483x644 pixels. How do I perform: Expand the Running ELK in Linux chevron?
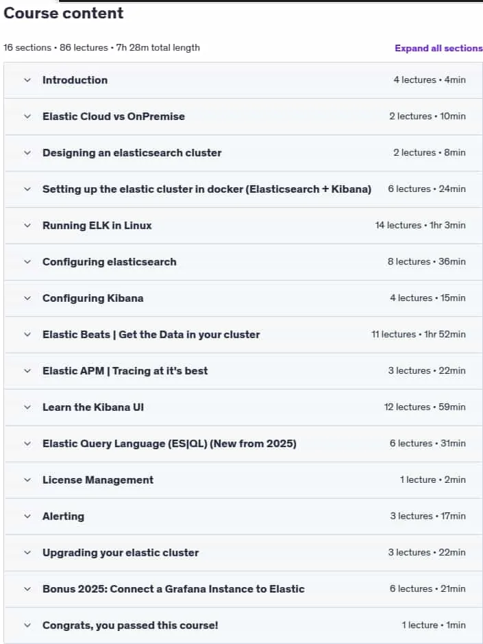[27, 226]
